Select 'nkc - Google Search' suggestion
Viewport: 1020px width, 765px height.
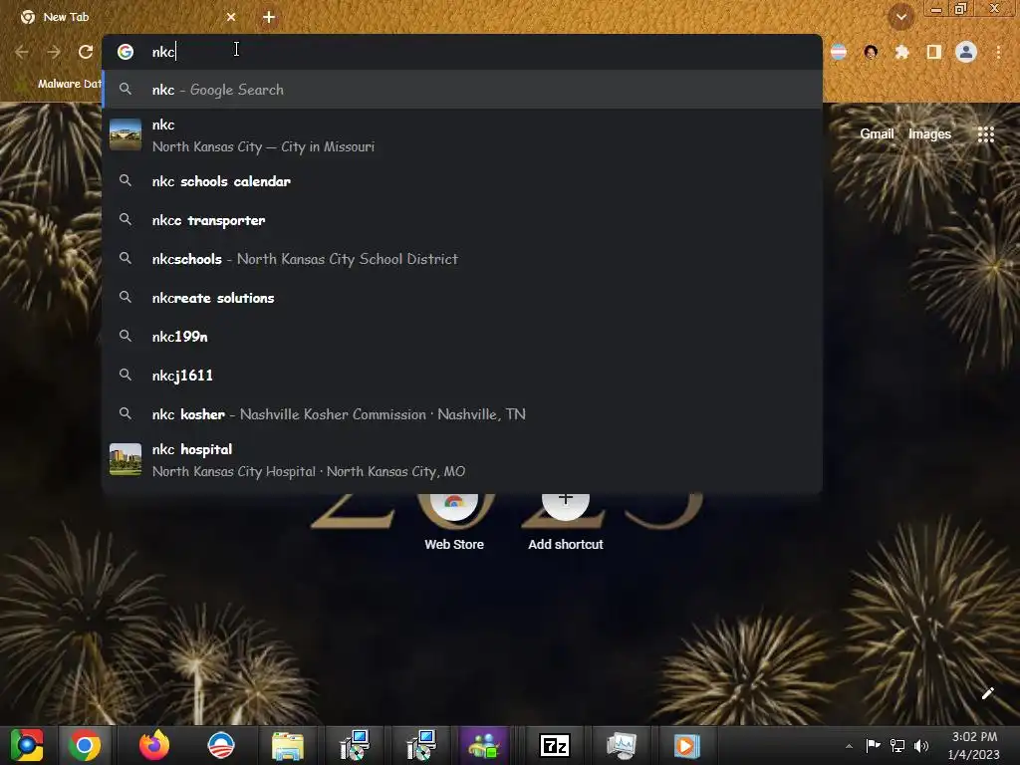click(x=462, y=90)
